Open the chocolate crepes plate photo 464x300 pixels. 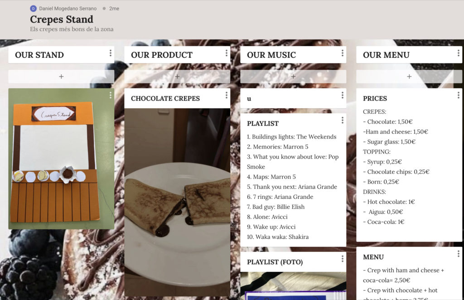coord(177,203)
